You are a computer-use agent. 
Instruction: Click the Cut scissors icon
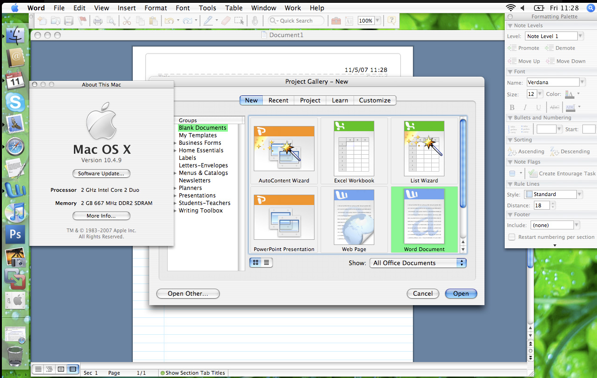click(x=127, y=21)
